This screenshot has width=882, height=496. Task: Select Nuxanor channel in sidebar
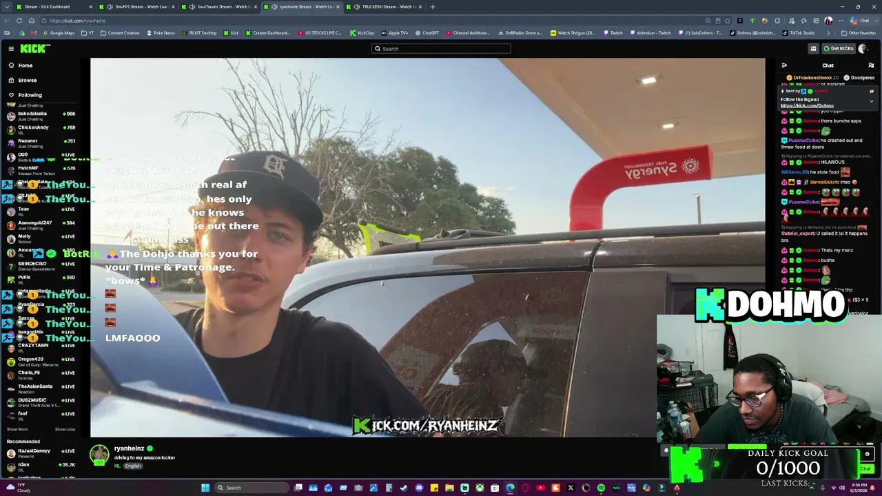coord(41,143)
